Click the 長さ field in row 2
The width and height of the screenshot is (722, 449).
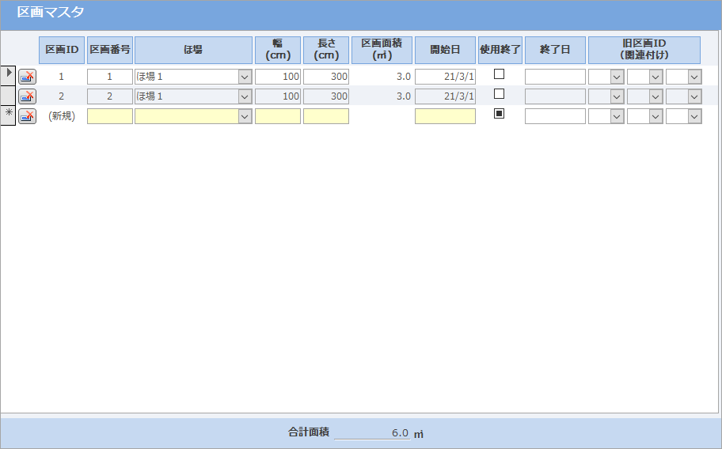pos(326,96)
